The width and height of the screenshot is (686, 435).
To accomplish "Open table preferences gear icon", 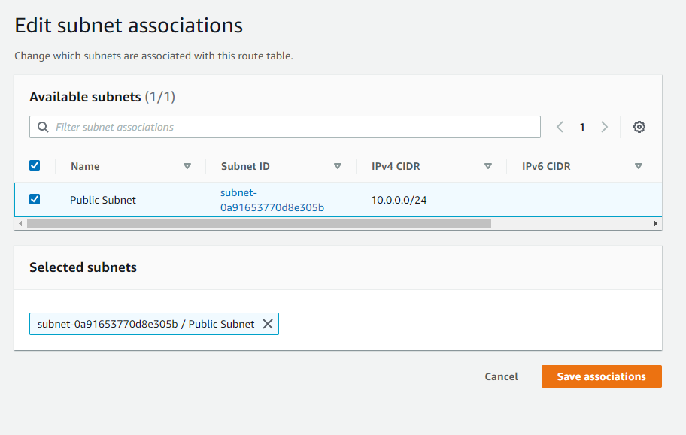I will (639, 127).
